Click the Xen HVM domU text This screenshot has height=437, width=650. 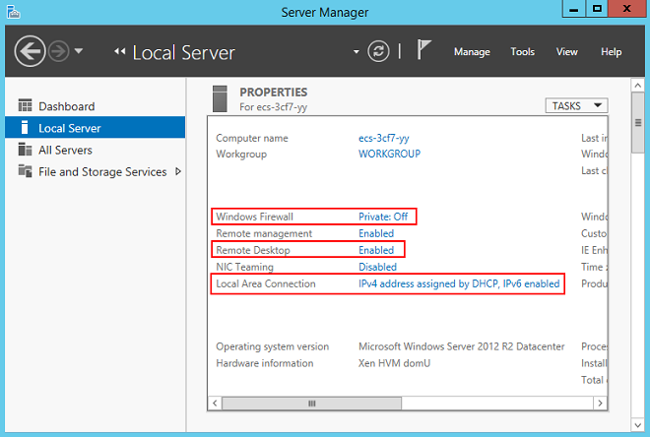[x=394, y=363]
